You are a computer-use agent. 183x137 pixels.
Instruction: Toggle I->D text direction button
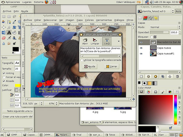coord(107,41)
